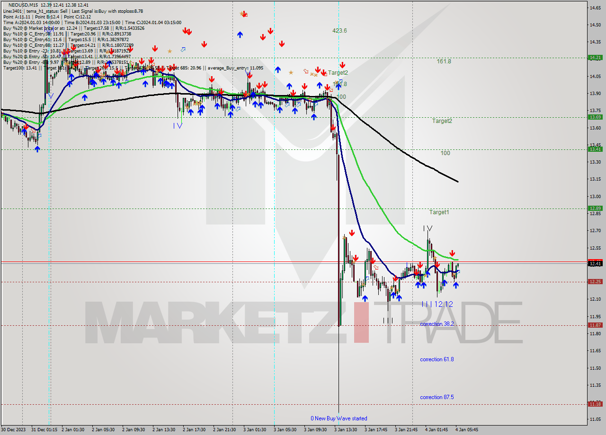This screenshot has height=435, width=606.
Task: Click the green 423.6 Fibonacci label
Action: pos(339,31)
